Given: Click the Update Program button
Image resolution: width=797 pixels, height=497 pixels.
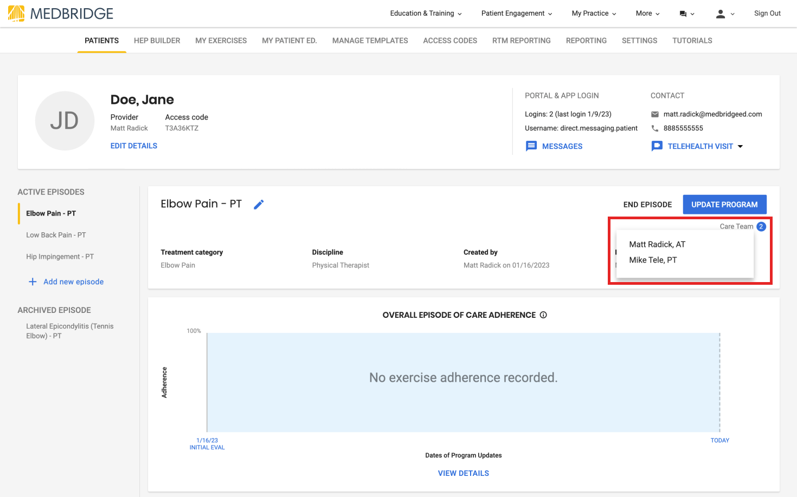Looking at the screenshot, I should (724, 205).
